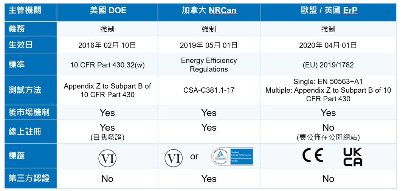Viewport: 403px width, 191px height.
Task: Click the VI efficiency mark in DOE column
Action: [107, 158]
